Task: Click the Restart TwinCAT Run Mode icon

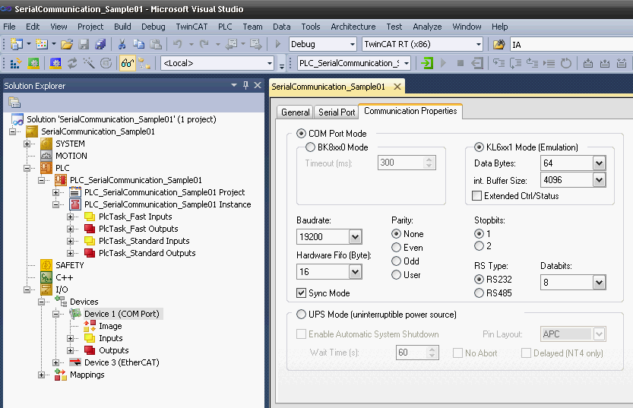Action: tap(33, 63)
